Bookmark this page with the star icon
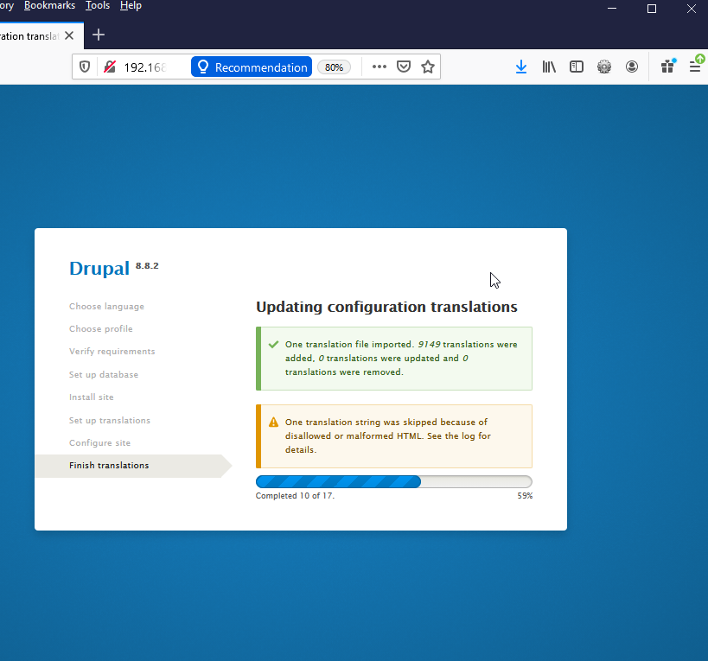This screenshot has height=661, width=708. click(428, 67)
